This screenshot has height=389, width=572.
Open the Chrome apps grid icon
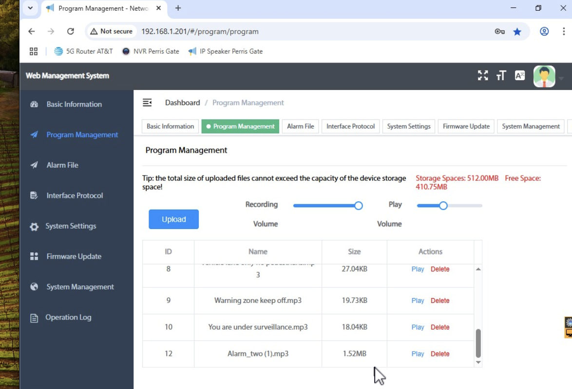click(34, 52)
